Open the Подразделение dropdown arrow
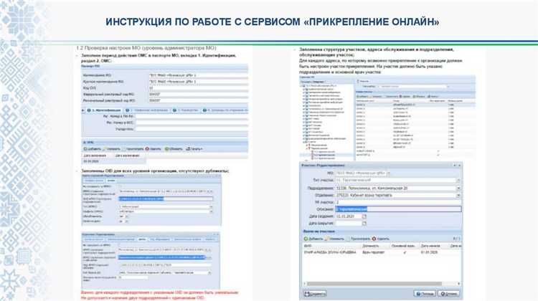The width and height of the screenshot is (538, 301). pyautogui.click(x=458, y=188)
